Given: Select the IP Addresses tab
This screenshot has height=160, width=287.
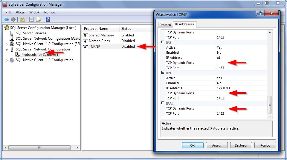Looking at the screenshot, I should (x=184, y=24).
